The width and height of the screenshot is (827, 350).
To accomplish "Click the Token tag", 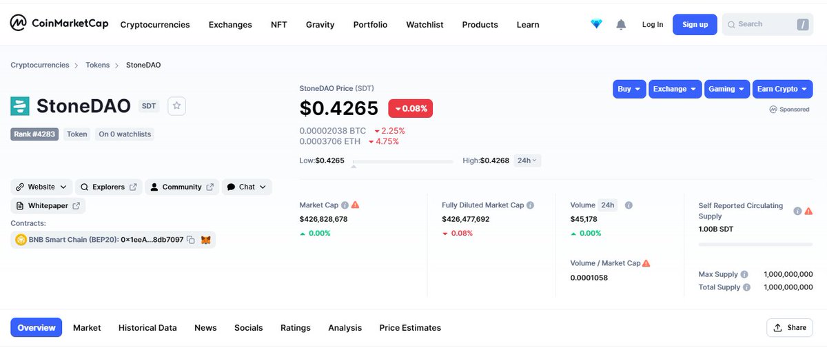I will coord(76,134).
